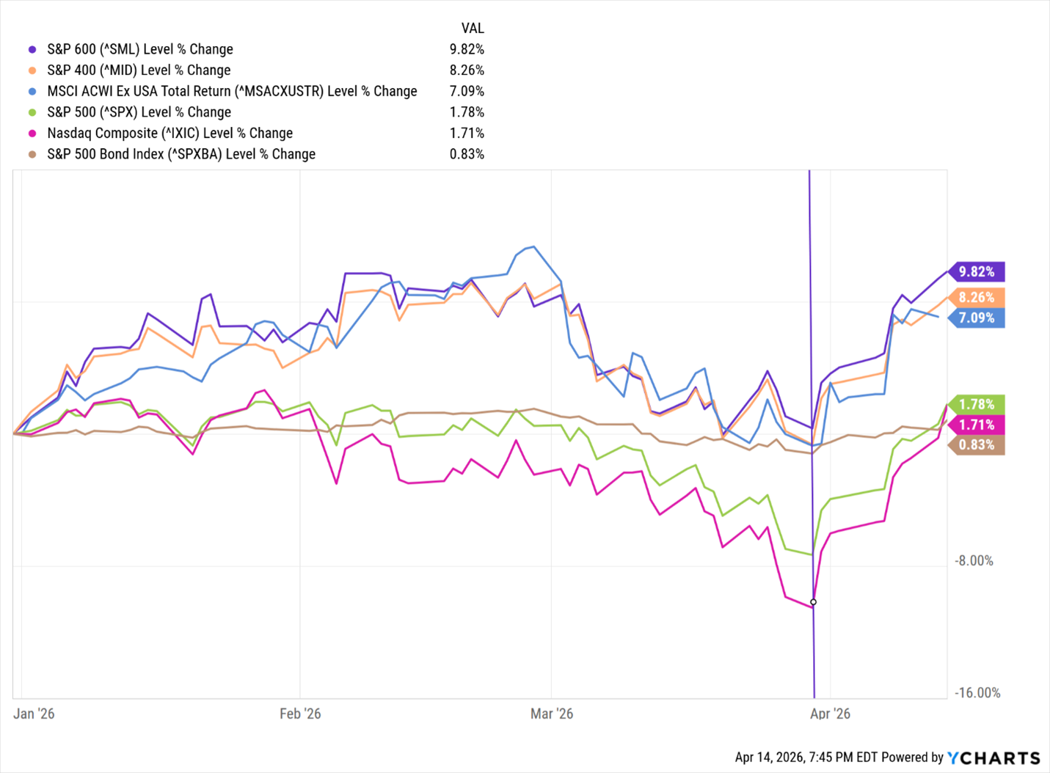Image resolution: width=1050 pixels, height=773 pixels.
Task: Click the blue MSCI ACWI legend dot
Action: 32,92
